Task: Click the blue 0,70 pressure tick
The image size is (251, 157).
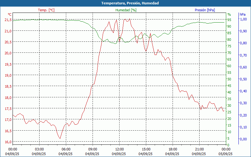Action: coord(243,55)
